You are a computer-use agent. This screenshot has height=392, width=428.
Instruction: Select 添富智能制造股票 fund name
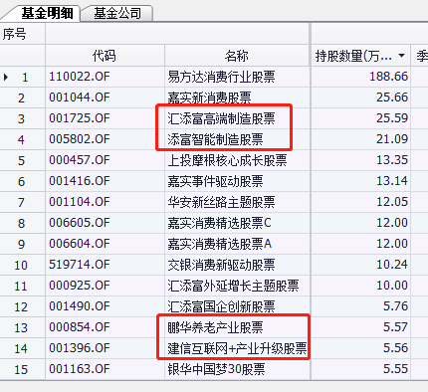tap(215, 139)
